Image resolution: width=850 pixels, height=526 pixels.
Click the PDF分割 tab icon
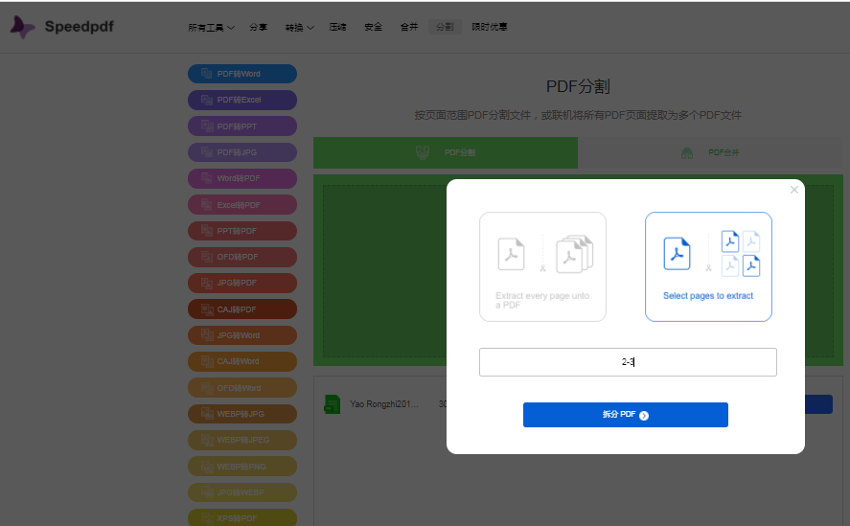(423, 152)
